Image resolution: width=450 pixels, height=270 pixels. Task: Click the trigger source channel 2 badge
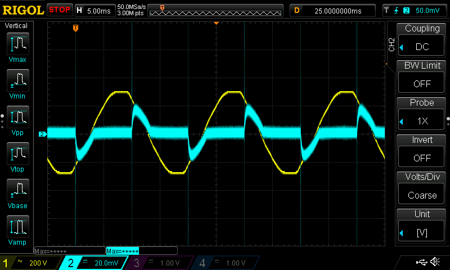tap(406, 11)
